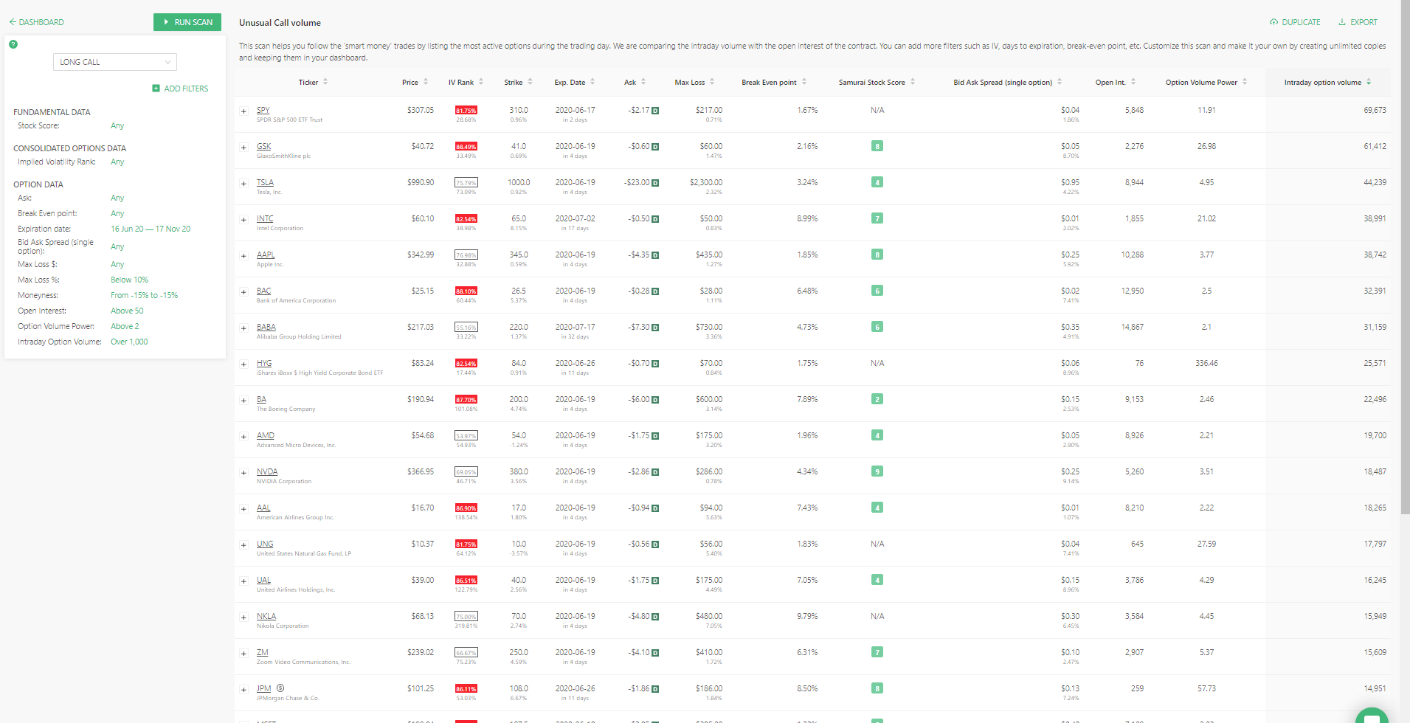Viewport: 1410px width, 723px height.
Task: Click GSK's green Samurai Stock Score badge
Action: coord(877,146)
